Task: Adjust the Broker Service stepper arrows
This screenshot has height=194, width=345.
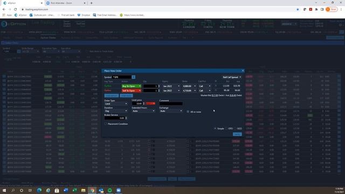Action: click(126, 118)
